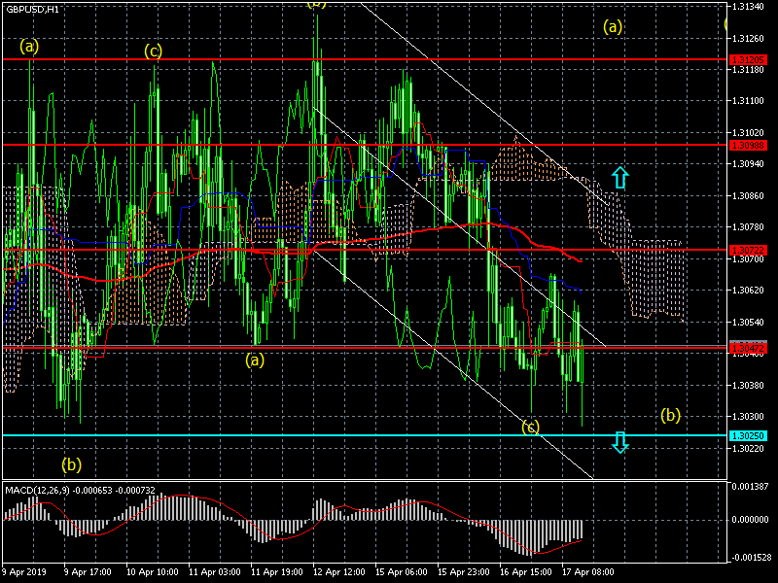Viewport: 778px width, 583px height.
Task: Click the cyan down arrow marker
Action: 620,442
